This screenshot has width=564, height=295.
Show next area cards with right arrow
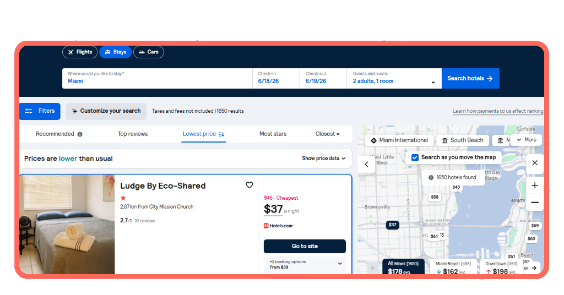coord(534,268)
